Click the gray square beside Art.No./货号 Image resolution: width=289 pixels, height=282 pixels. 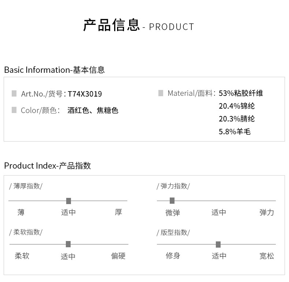14,94
